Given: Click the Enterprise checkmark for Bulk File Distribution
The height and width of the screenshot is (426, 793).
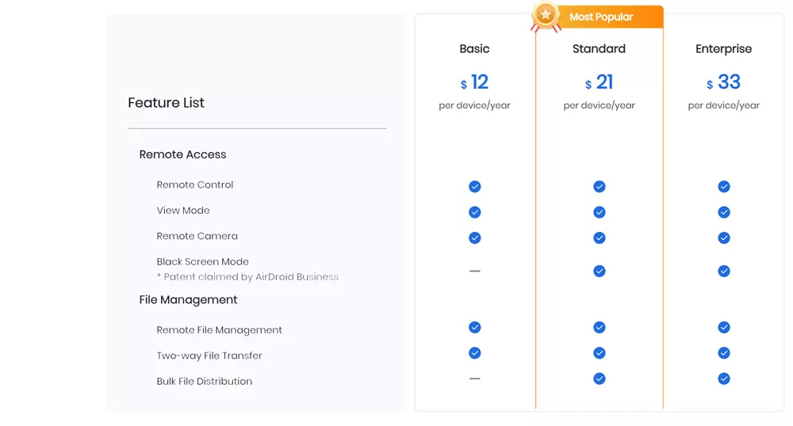Looking at the screenshot, I should (x=724, y=379).
